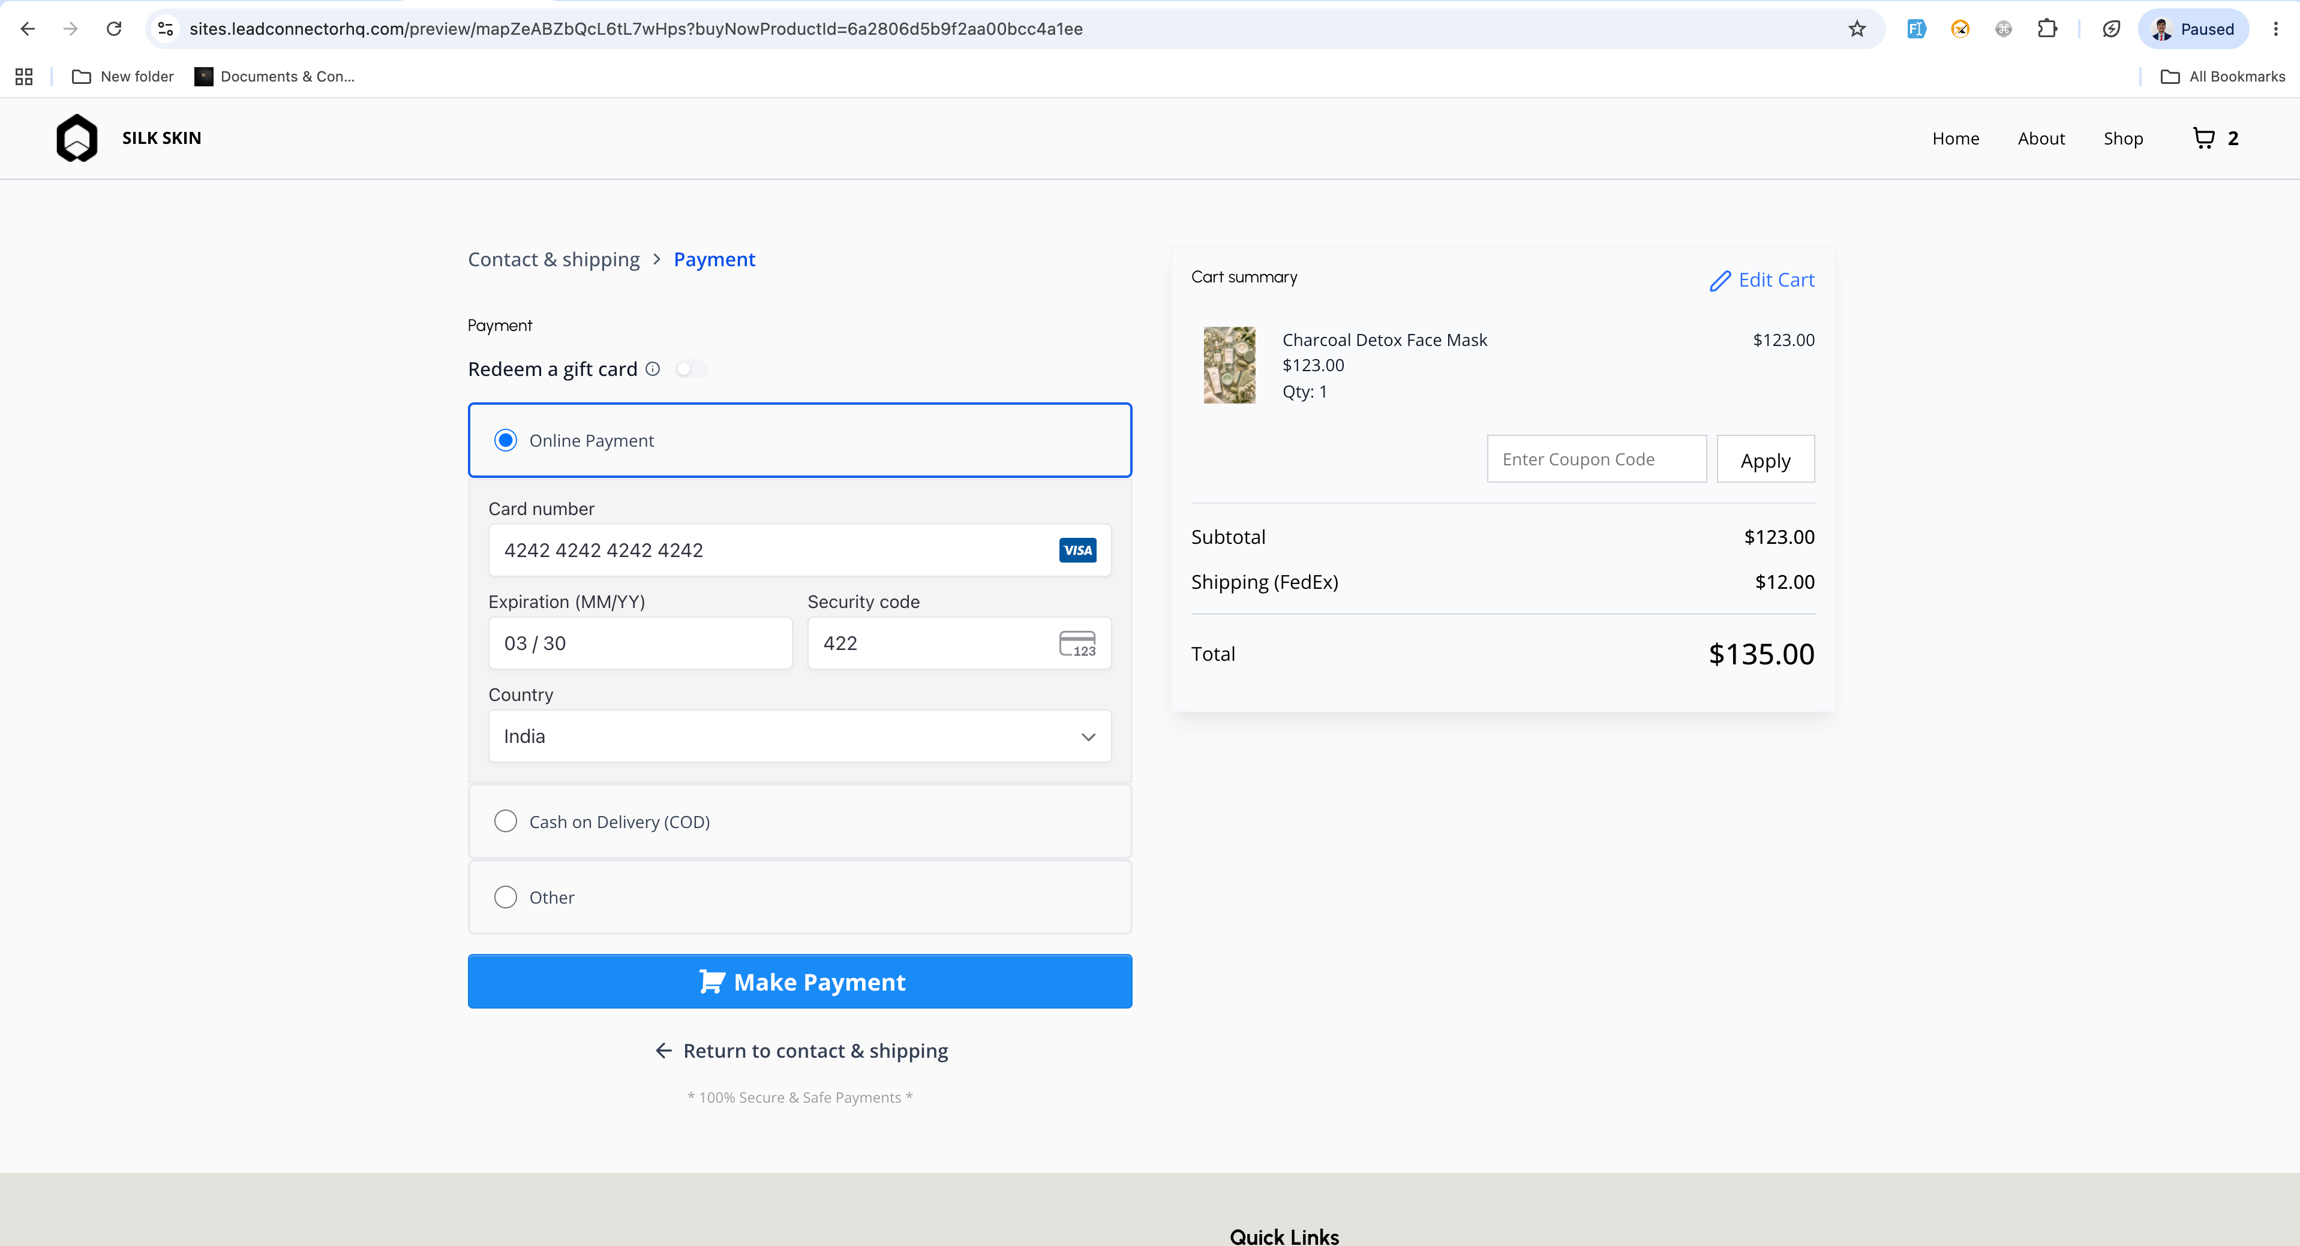Click the Paused profile avatar

coord(2161,29)
